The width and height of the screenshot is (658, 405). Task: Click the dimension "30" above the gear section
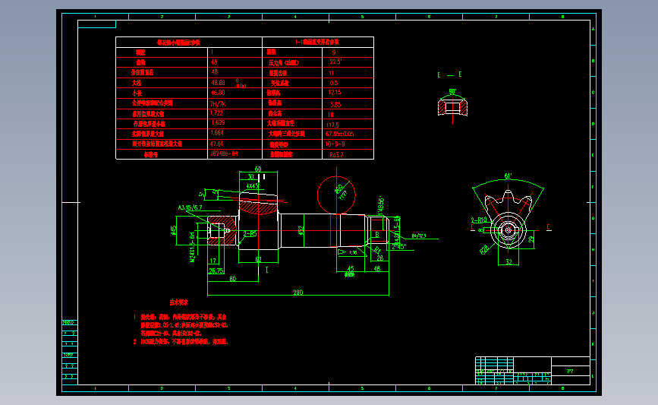coord(251,177)
